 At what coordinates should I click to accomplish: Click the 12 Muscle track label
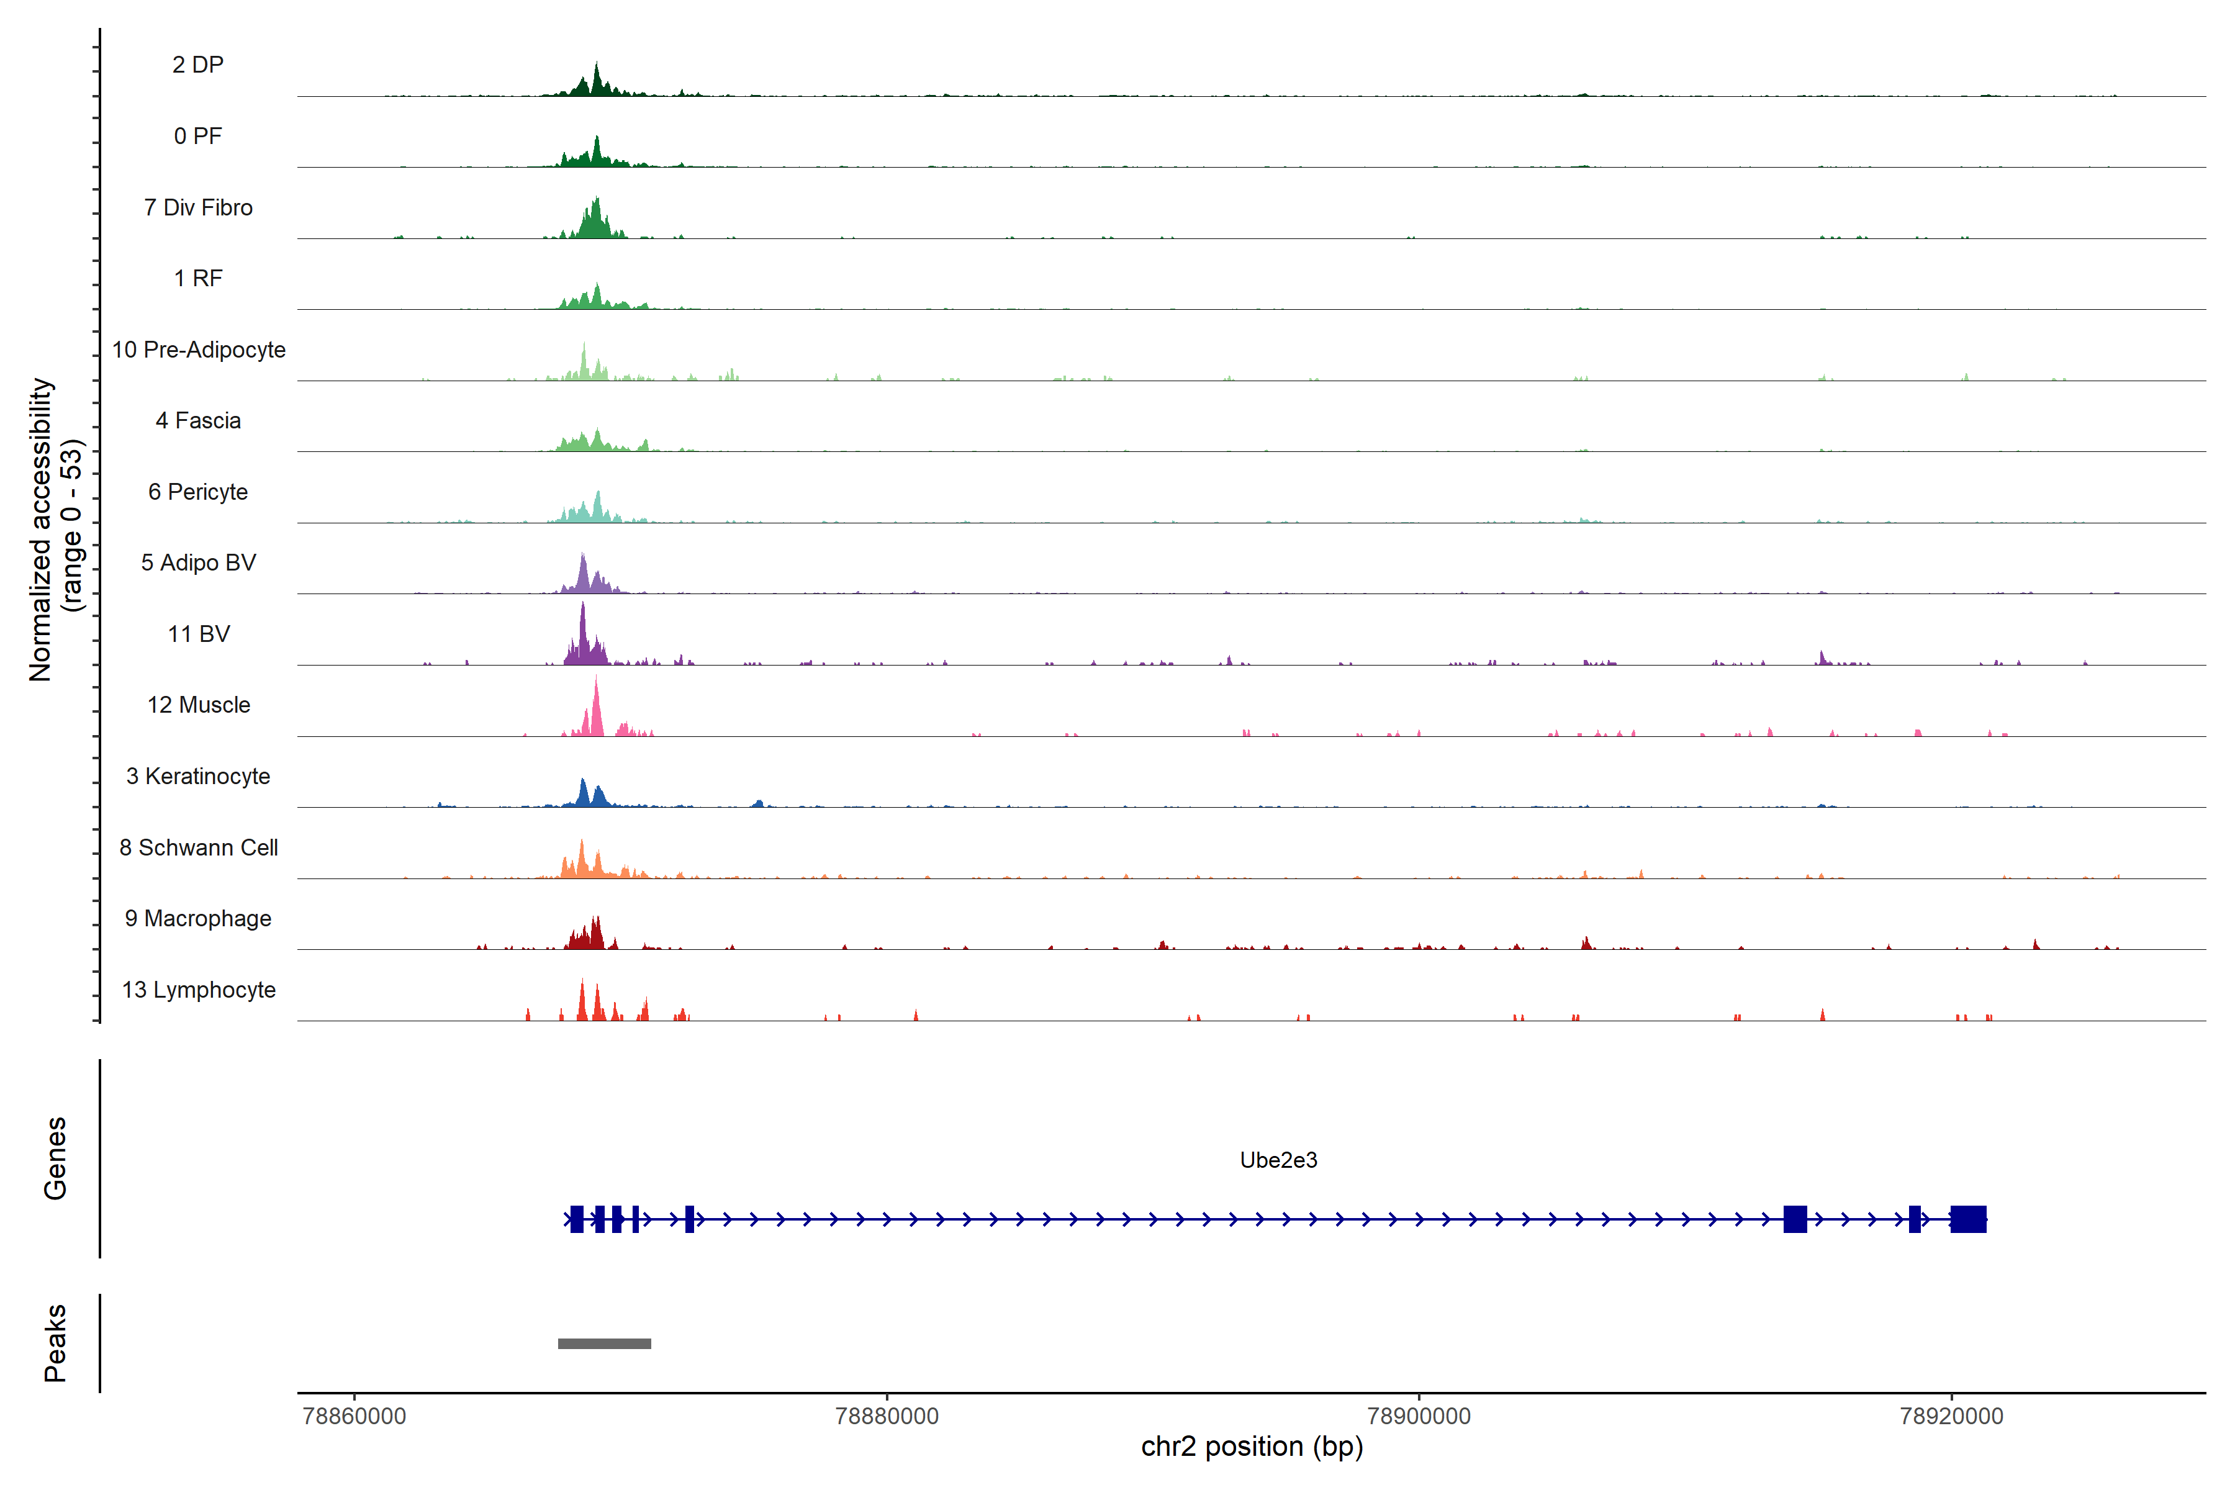pos(197,705)
